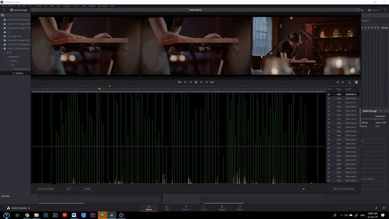This screenshot has height=219, width=389.
Task: Click the Auto Scene Detect button
Action: pos(46,189)
